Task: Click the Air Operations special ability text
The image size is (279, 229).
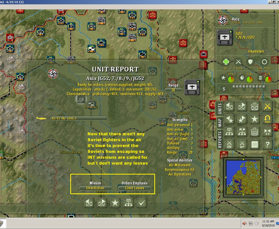Action: click(180, 174)
